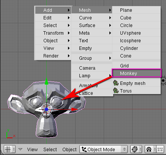Add a Circle mesh
166x155 pixels.
(x=136, y=25)
